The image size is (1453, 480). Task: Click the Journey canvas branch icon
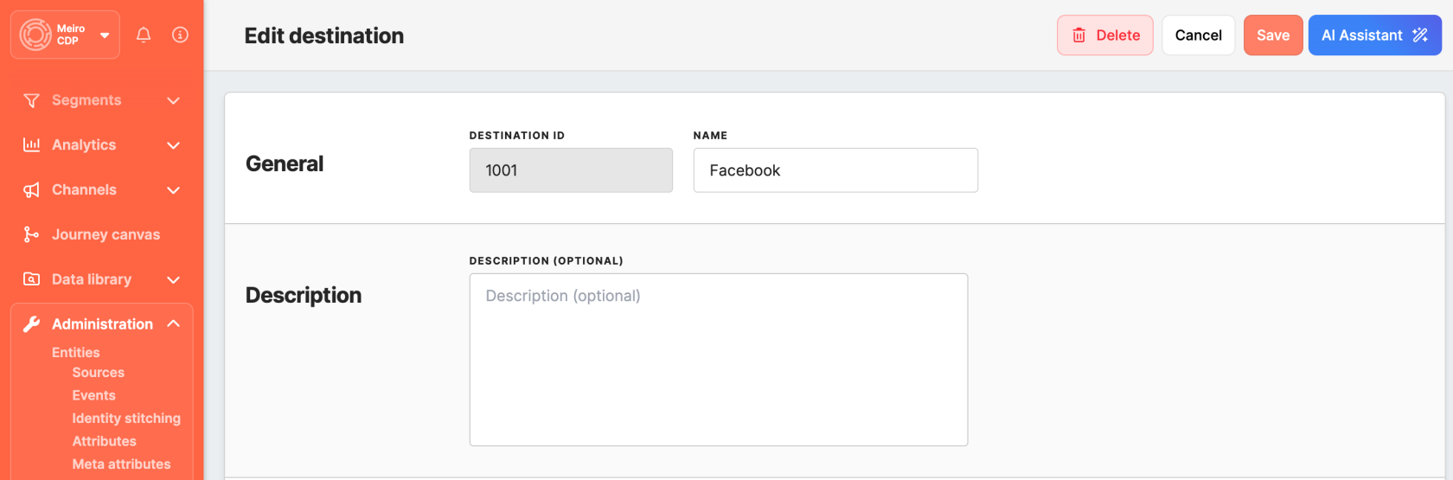pyautogui.click(x=32, y=234)
